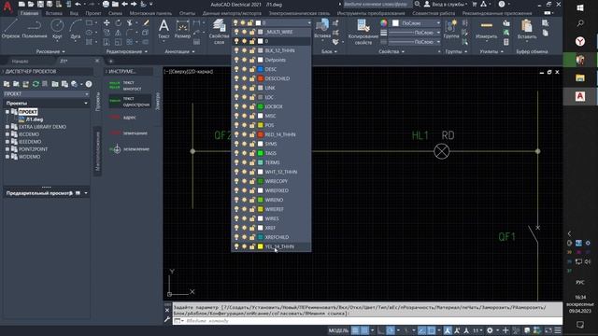The width and height of the screenshot is (598, 336).
Task: Click the green color swatch of LOCBOX layer
Action: [261, 106]
